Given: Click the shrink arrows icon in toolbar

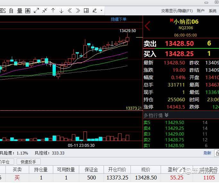Looking at the screenshot, I should tap(45, 11).
